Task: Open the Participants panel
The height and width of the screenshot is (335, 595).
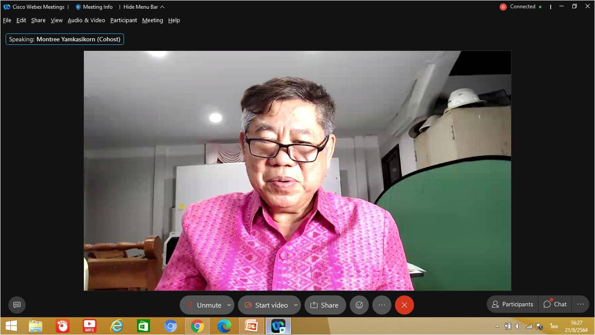Action: click(x=512, y=305)
